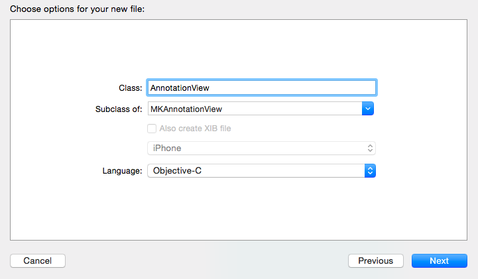Image resolution: width=478 pixels, height=279 pixels.
Task: Open the Subclass of dropdown arrow
Action: [x=369, y=108]
